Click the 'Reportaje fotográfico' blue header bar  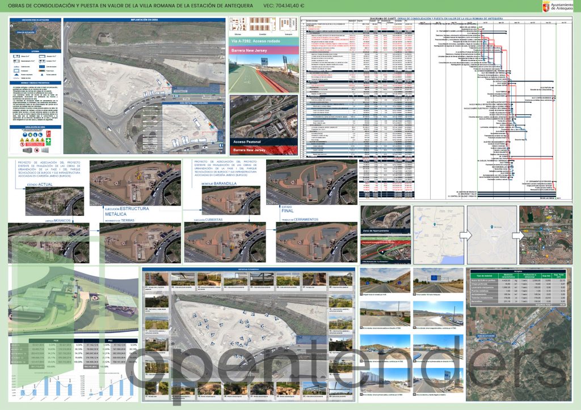249,270
